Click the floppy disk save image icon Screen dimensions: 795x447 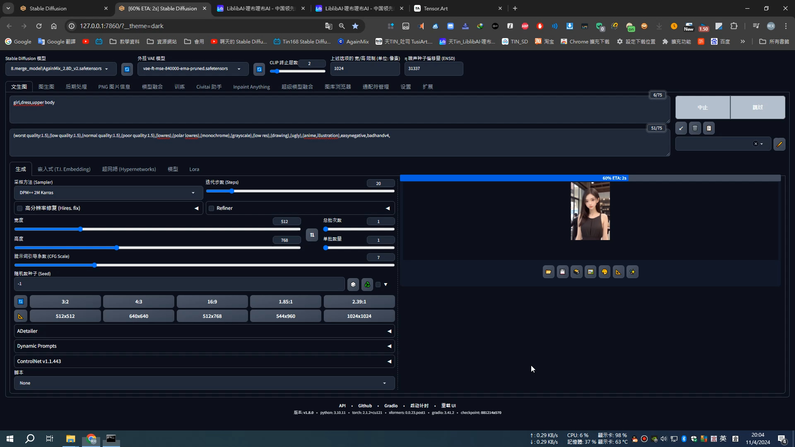point(562,272)
